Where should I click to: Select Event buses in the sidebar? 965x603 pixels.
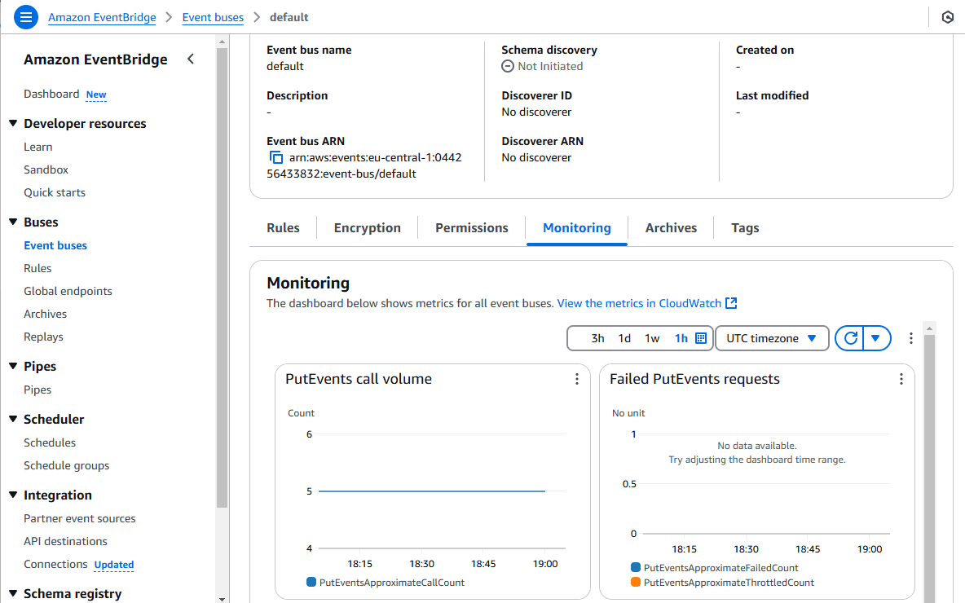(x=55, y=245)
